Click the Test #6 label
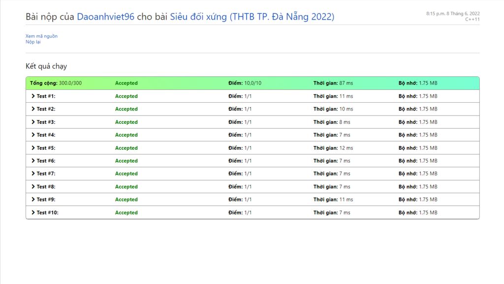 click(46, 161)
